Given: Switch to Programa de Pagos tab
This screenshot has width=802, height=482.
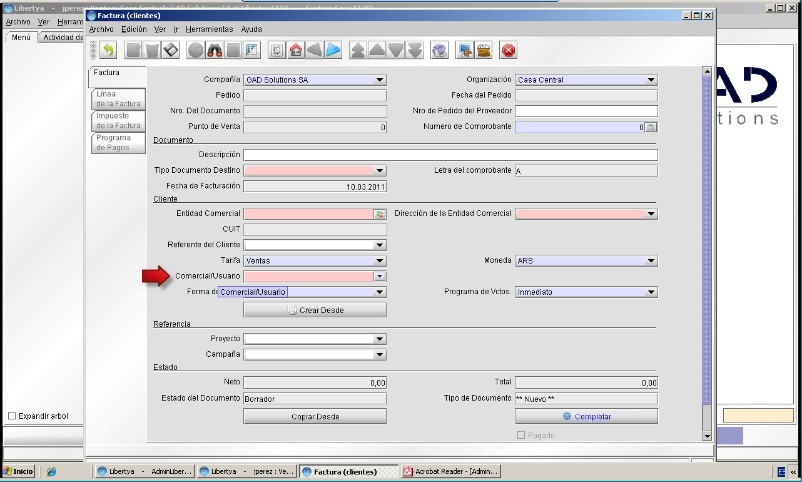Looking at the screenshot, I should (118, 143).
